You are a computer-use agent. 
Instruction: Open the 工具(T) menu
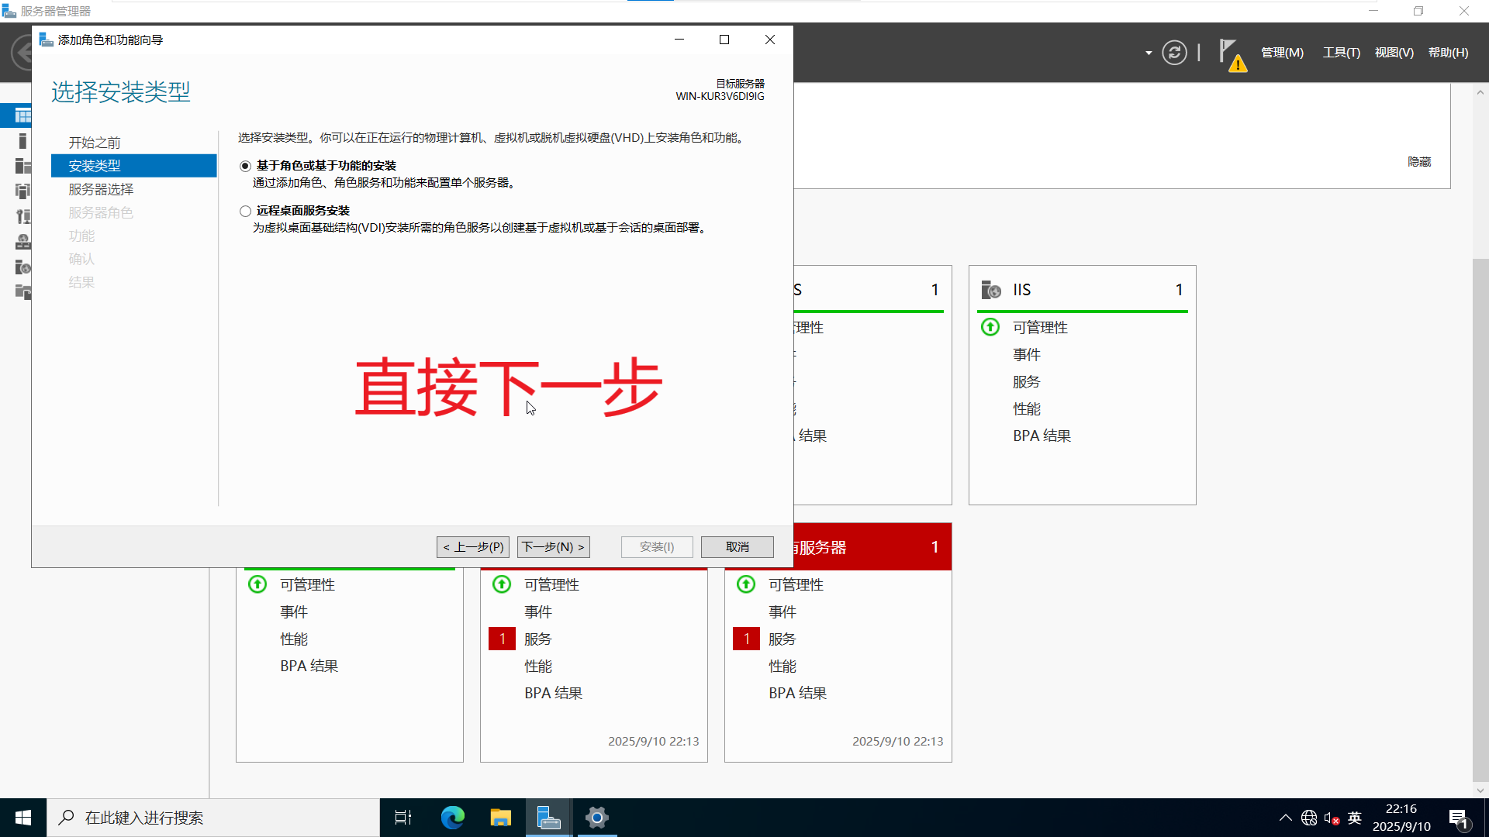(1341, 52)
